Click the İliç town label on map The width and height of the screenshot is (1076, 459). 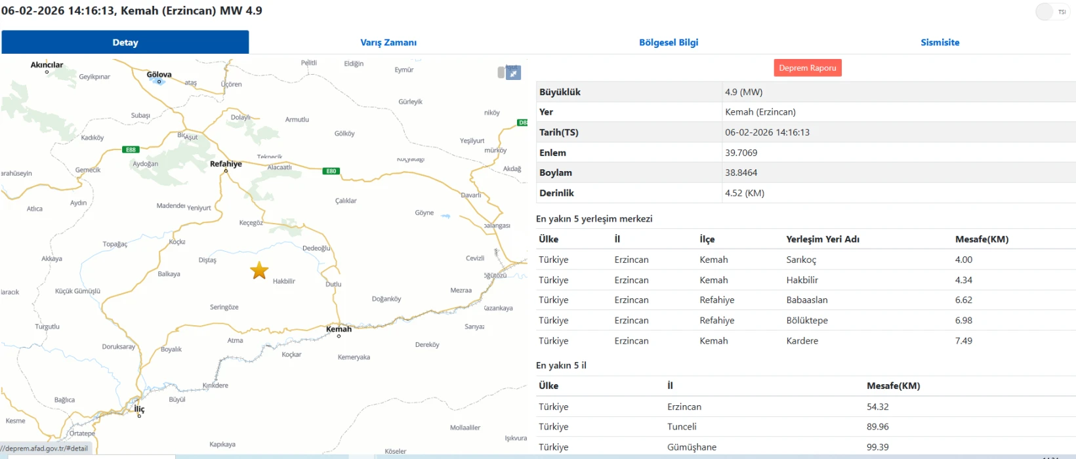pos(139,409)
